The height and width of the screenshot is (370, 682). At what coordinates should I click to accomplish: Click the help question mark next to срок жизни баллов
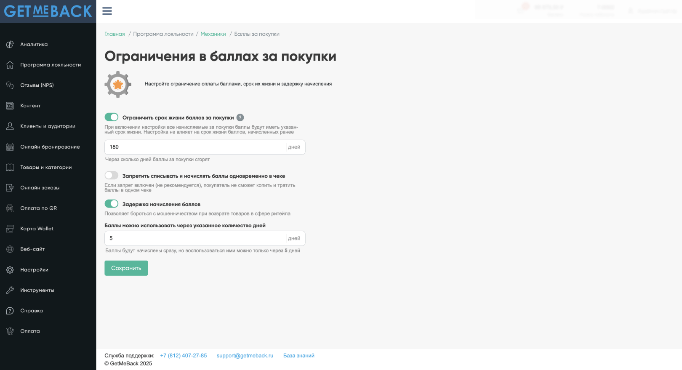click(240, 117)
